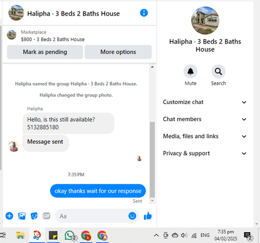This screenshot has width=260, height=243.
Task: Click the chat scrollbar up arrow
Action: pyautogui.click(x=152, y=67)
